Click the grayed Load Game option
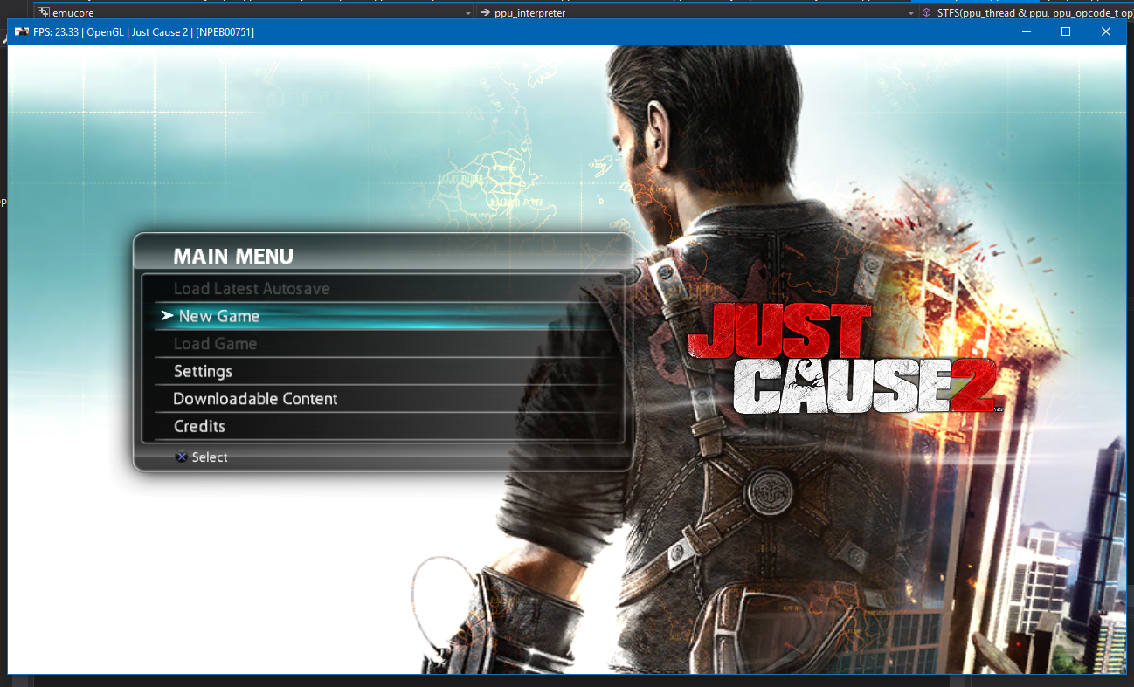This screenshot has height=687, width=1134. pyautogui.click(x=215, y=343)
